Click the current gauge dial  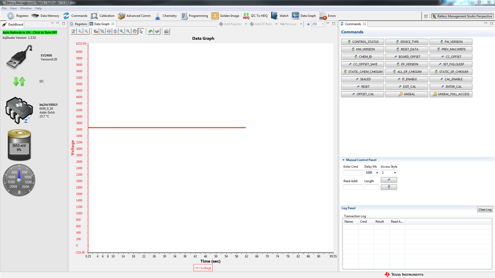click(19, 180)
